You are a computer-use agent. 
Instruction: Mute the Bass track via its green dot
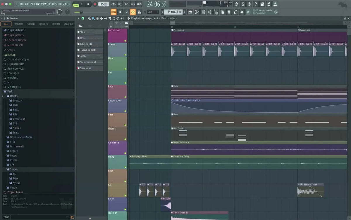pos(125,125)
